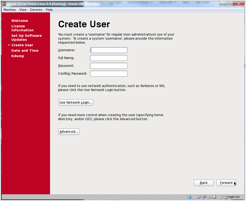Click the keyboard capture arrow icon
The width and height of the screenshot is (246, 201).
click(226, 197)
